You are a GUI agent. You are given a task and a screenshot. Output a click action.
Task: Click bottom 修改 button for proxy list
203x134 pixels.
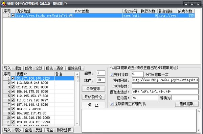tap(18, 130)
